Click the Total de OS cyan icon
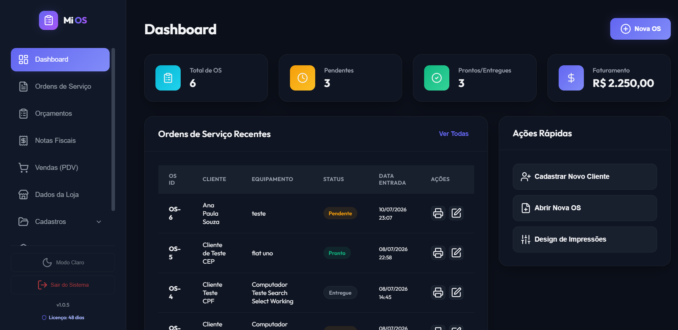This screenshot has height=330, width=678. click(168, 78)
